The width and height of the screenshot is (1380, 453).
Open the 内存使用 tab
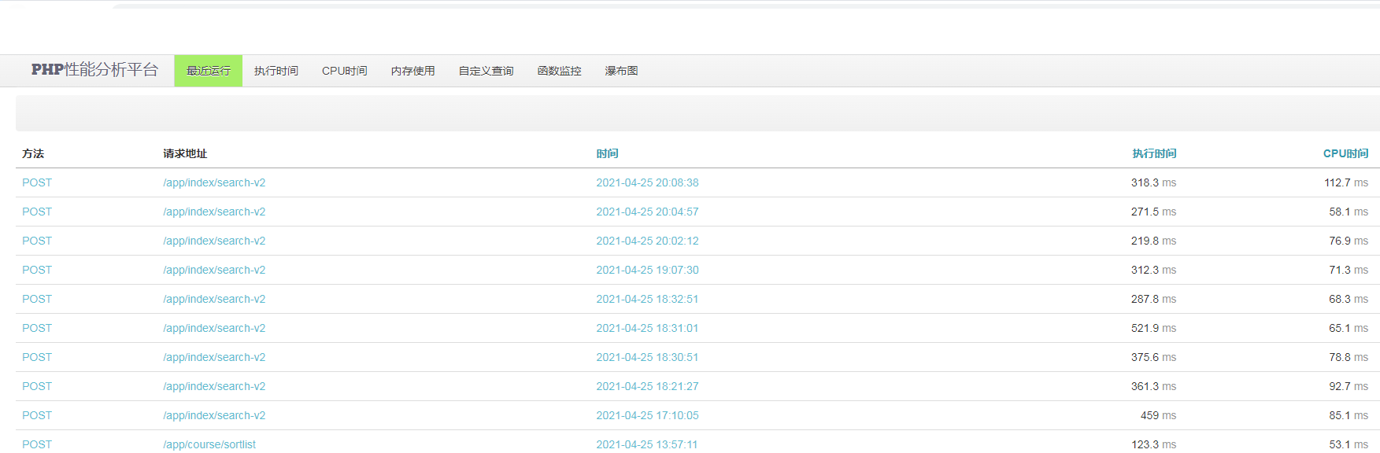413,71
